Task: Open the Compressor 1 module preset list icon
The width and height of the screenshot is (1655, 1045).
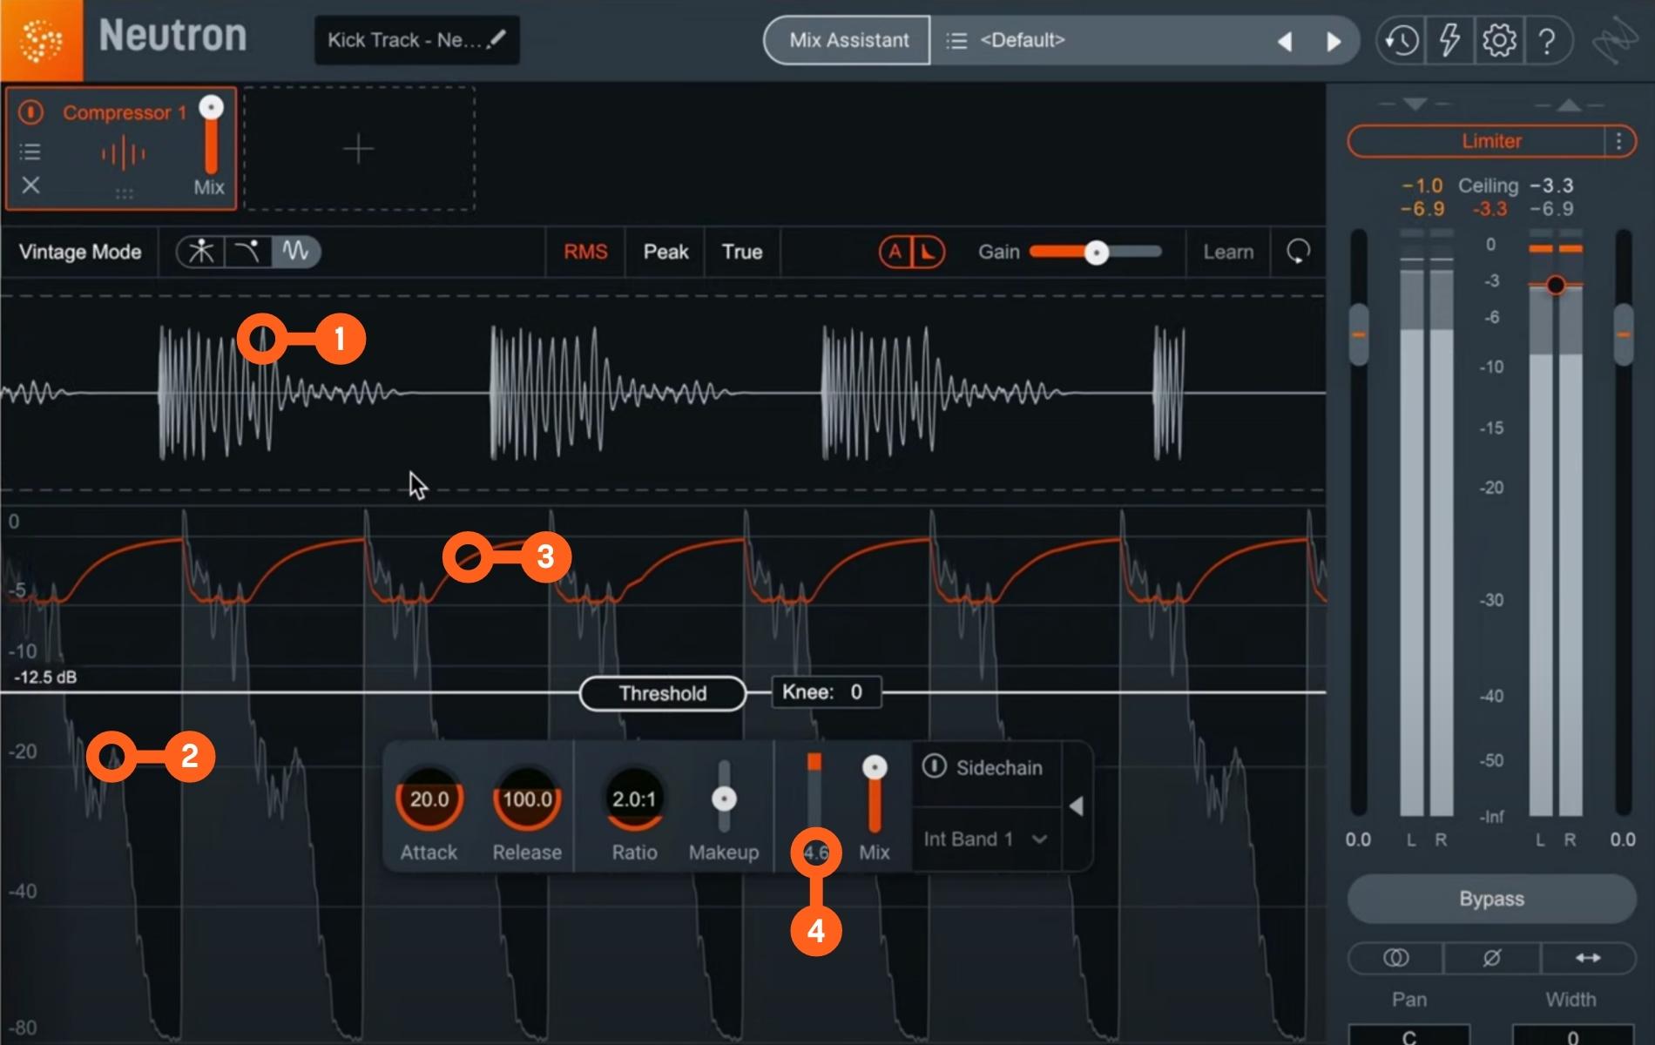Action: coord(30,152)
